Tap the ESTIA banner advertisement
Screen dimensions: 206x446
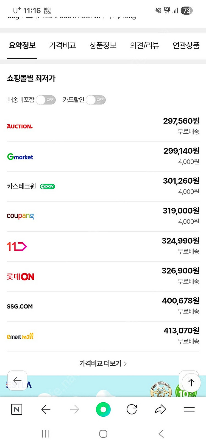103,386
